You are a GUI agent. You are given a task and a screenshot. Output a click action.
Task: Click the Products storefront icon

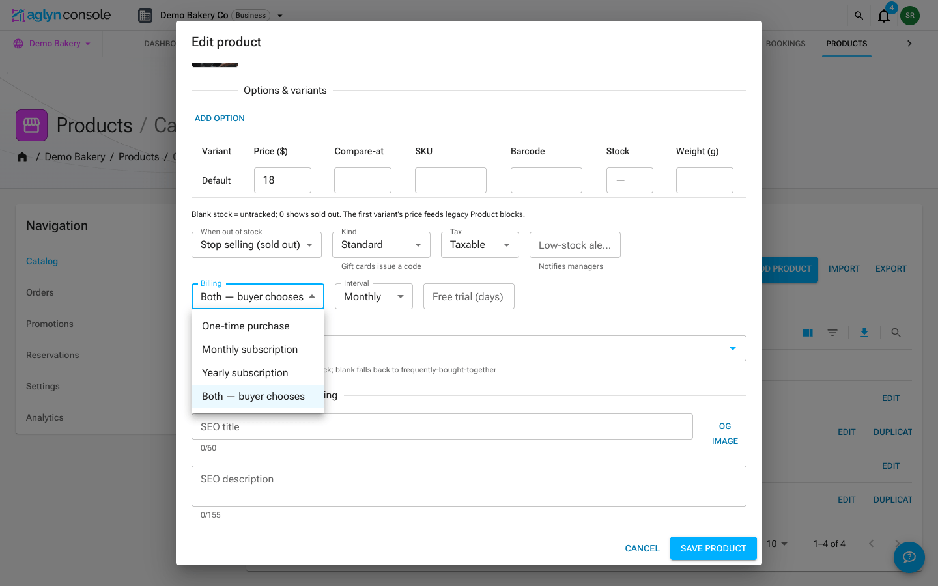(31, 125)
